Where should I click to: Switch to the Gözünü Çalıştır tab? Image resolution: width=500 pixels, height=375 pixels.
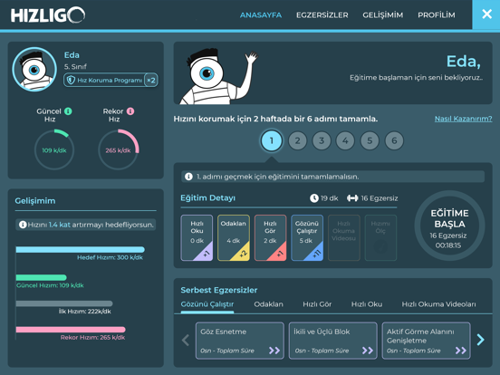coord(207,304)
